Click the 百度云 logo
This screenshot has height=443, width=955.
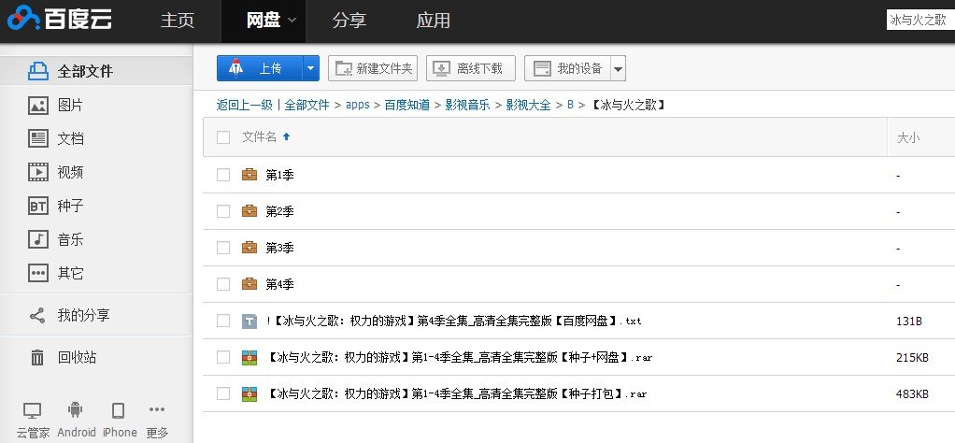pyautogui.click(x=59, y=19)
